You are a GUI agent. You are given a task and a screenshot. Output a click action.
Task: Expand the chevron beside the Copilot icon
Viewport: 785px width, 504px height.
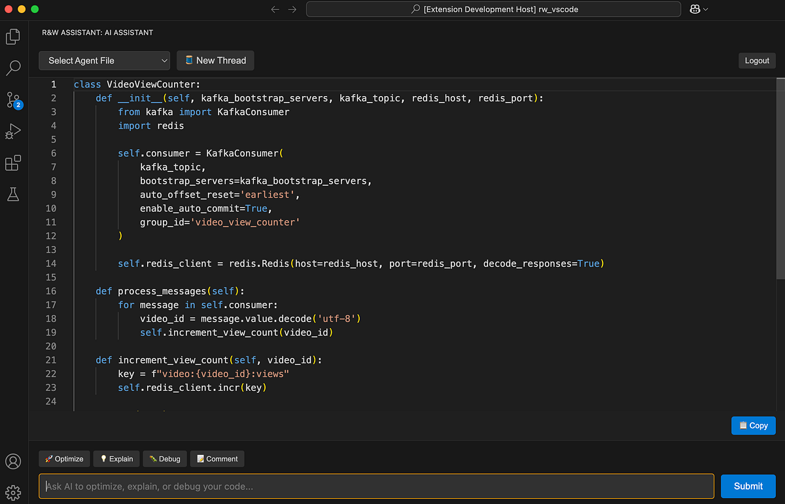click(705, 9)
